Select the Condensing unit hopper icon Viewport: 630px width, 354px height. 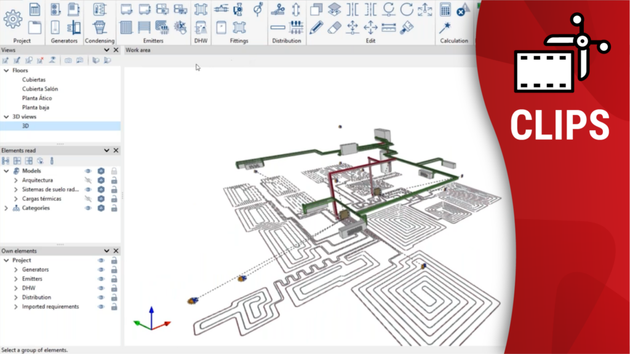(99, 27)
